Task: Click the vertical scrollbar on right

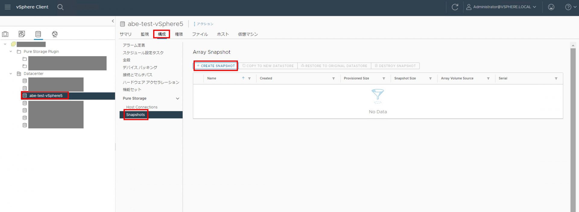Action: tap(573, 129)
